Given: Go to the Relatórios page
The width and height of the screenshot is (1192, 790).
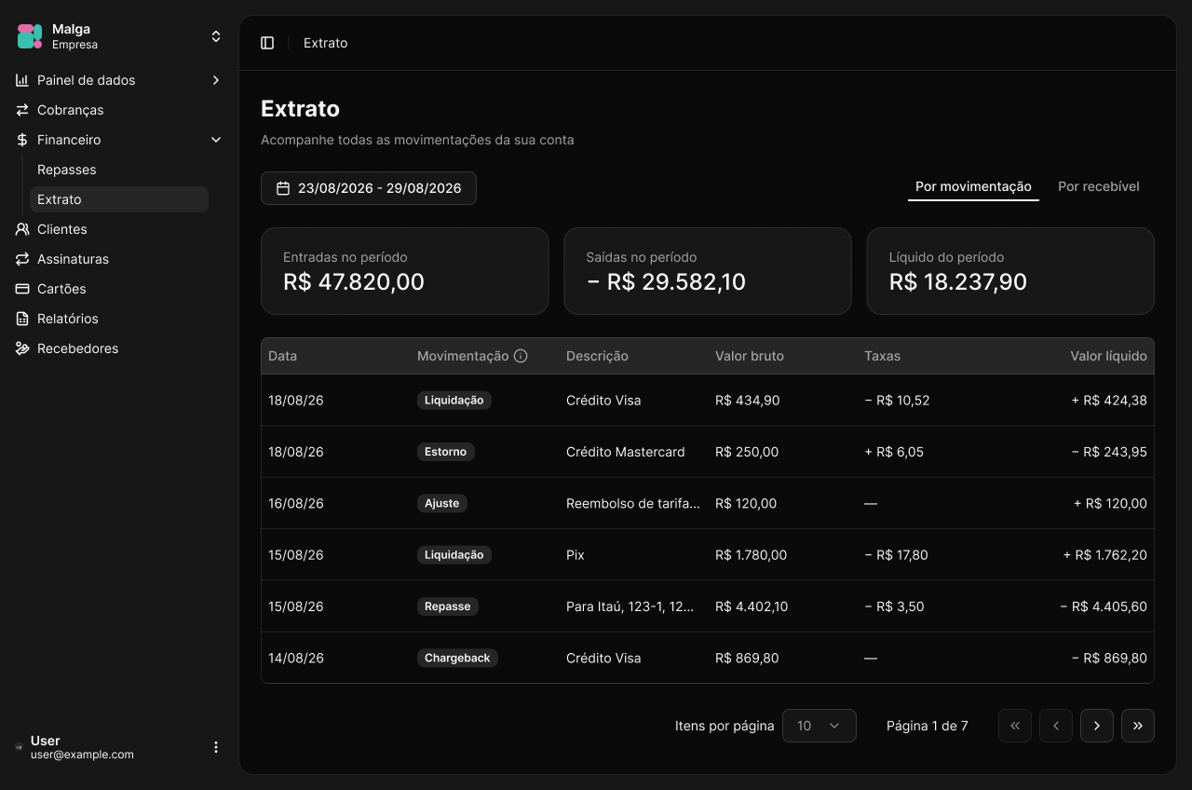Looking at the screenshot, I should pyautogui.click(x=119, y=319).
